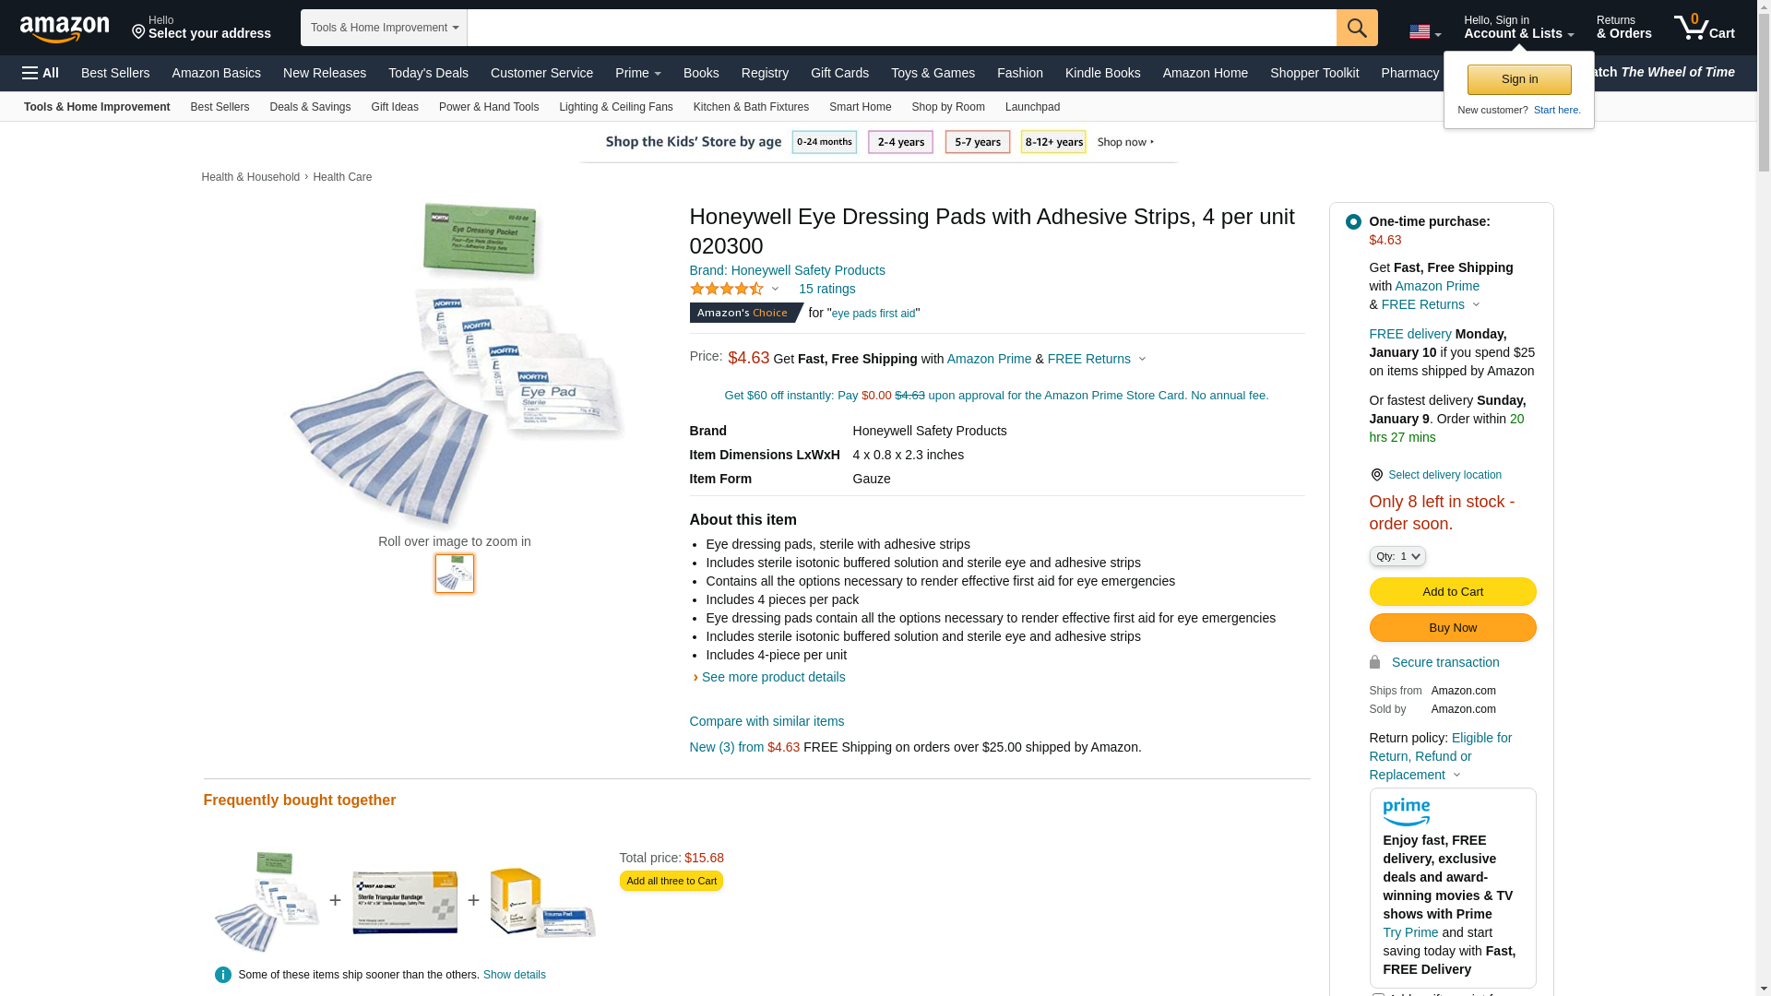The width and height of the screenshot is (1771, 996).
Task: Click the US flag language selector
Action: tap(1424, 32)
